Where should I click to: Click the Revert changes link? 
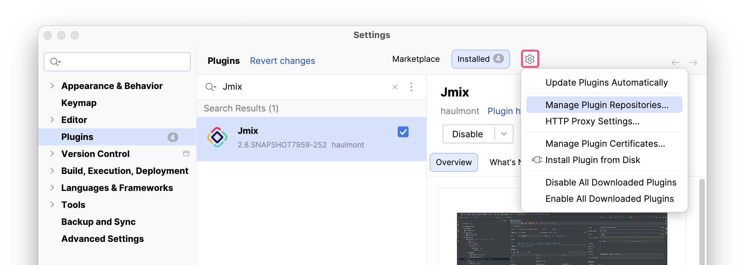(282, 61)
